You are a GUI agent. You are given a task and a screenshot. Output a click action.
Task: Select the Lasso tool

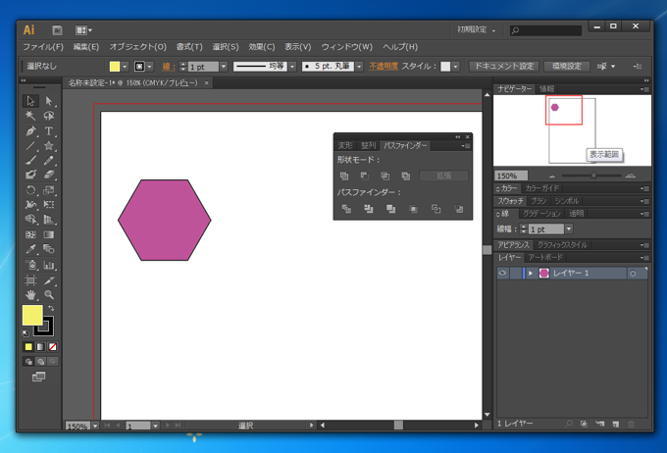tap(49, 116)
